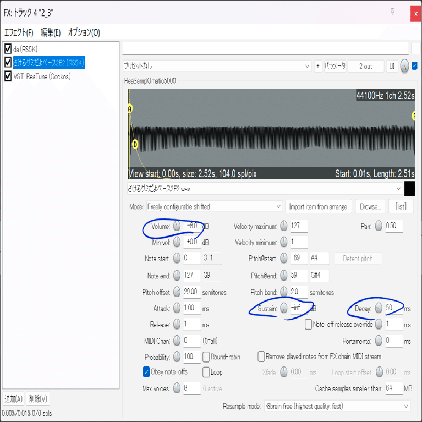422x422 pixels.
Task: Click the Probability knob
Action: coord(177,357)
